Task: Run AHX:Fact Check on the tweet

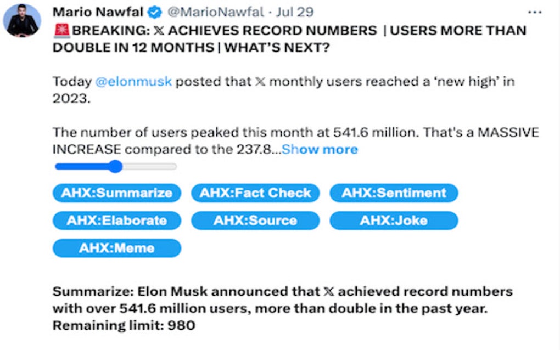Action: click(255, 193)
